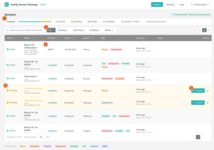This screenshot has width=214, height=150.
Task: Click the 0 offline summary chip
Action: (92, 22)
